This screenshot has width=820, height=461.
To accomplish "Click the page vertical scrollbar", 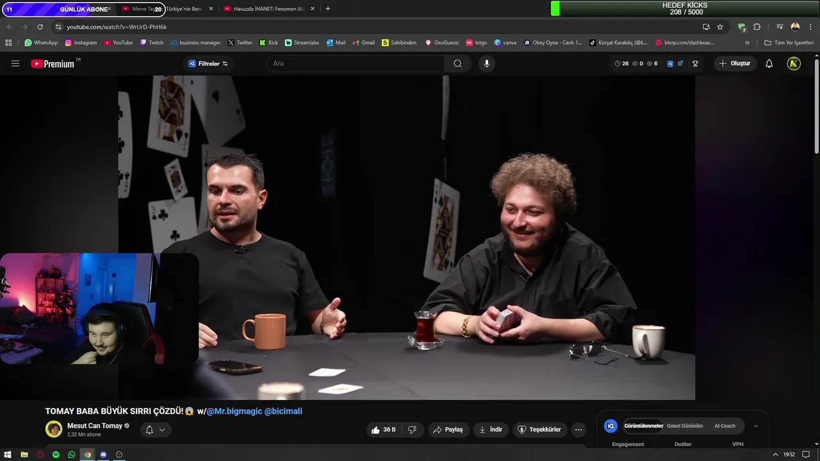I will click(816, 106).
